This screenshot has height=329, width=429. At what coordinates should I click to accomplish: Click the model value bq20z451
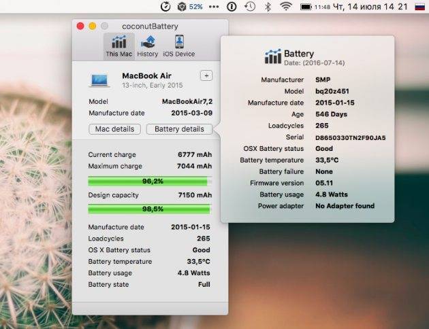click(332, 92)
